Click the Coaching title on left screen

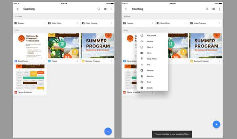[x=29, y=9]
